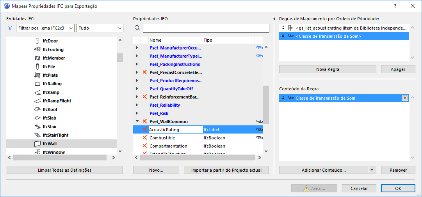The image size is (422, 197).
Task: Expand the Pset_Reliability property set
Action: (x=137, y=105)
